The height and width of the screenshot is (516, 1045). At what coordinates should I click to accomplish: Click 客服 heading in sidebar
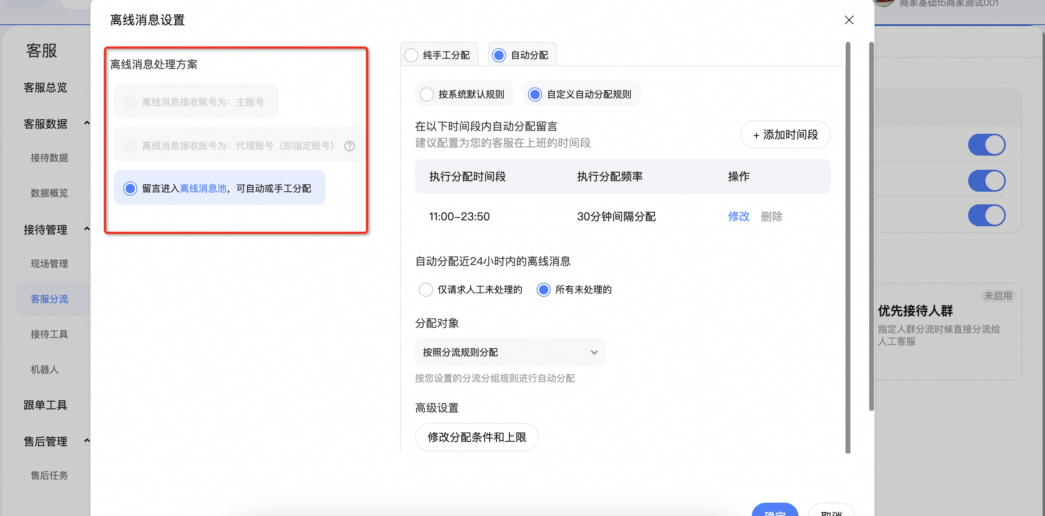coord(41,51)
